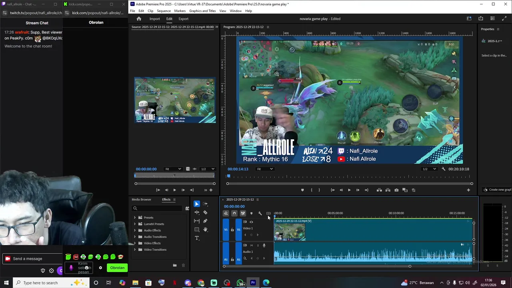Toggle insert sequences as nests button
The width and height of the screenshot is (512, 288).
click(x=226, y=213)
